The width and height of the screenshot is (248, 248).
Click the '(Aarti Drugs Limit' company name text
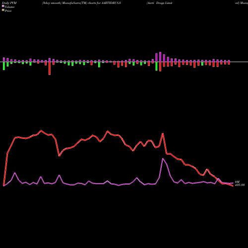pos(159,3)
